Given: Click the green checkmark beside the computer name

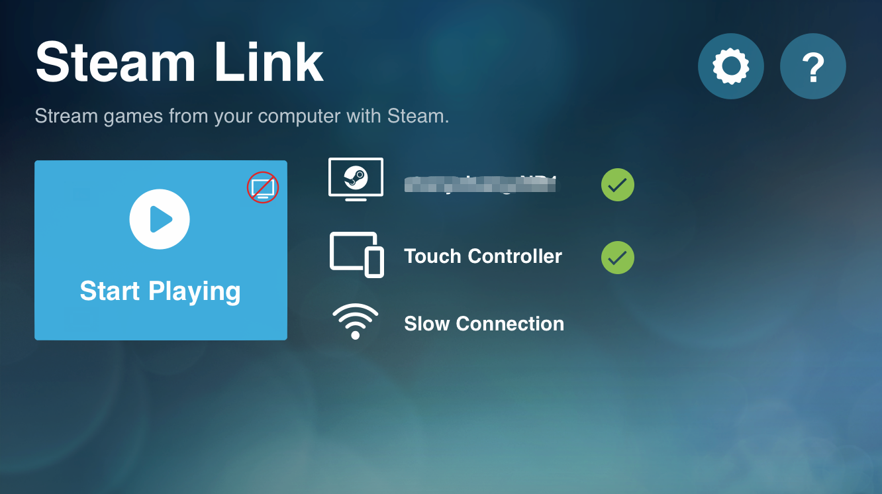Looking at the screenshot, I should (618, 185).
